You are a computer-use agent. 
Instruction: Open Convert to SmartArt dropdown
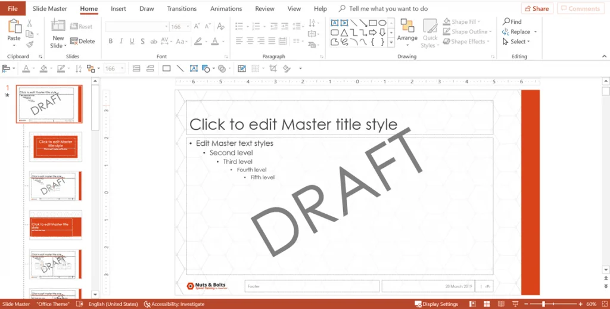(x=312, y=45)
